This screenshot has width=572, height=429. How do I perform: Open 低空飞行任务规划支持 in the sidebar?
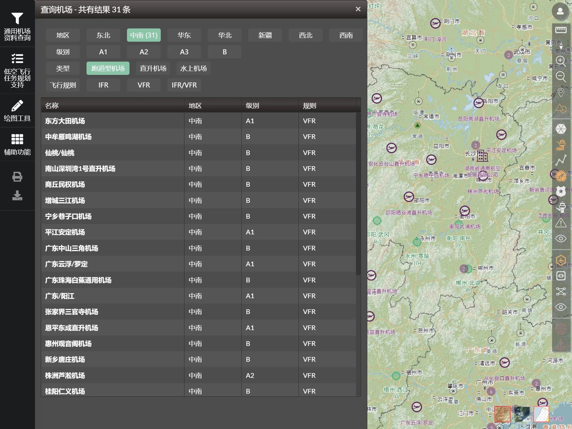click(17, 71)
